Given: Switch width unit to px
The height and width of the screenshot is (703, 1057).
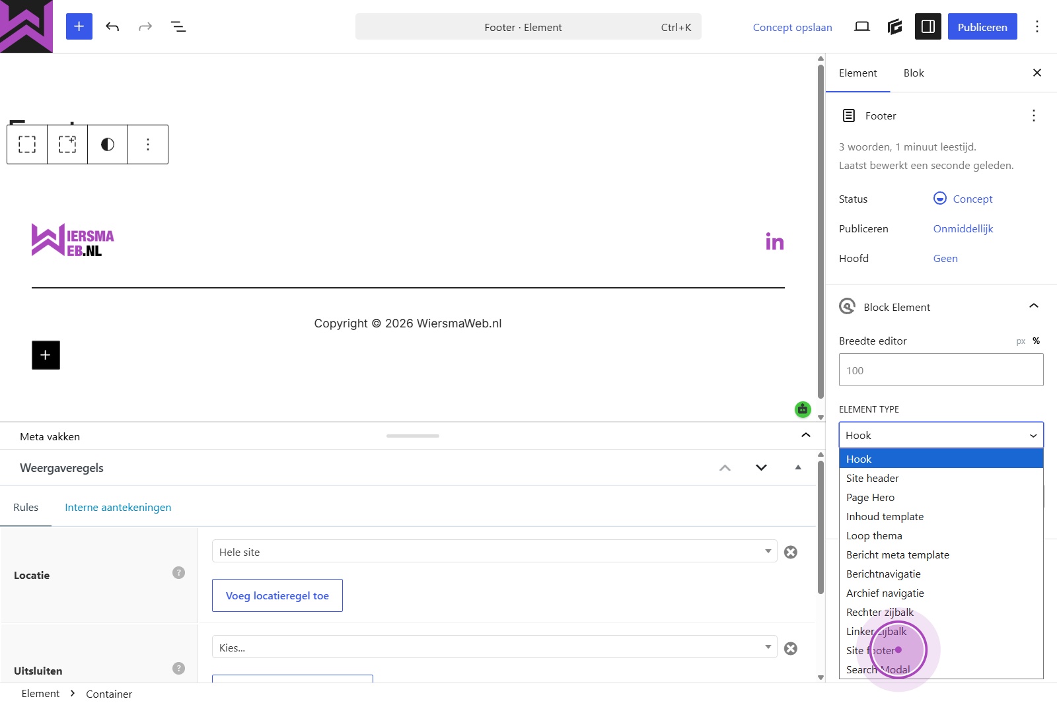Looking at the screenshot, I should [1021, 341].
